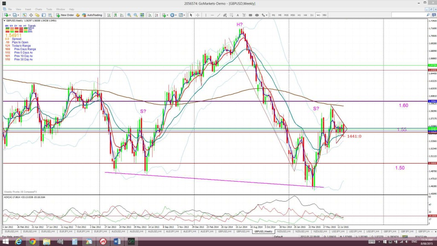Switch chart to candlesticks style

[x=115, y=15]
